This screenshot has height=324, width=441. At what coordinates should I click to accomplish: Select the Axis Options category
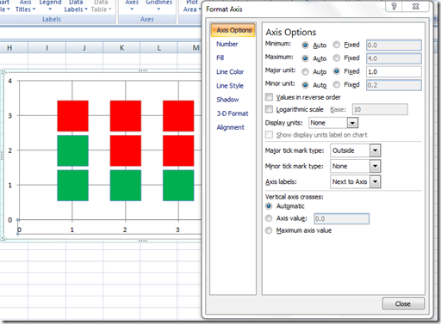tap(233, 30)
